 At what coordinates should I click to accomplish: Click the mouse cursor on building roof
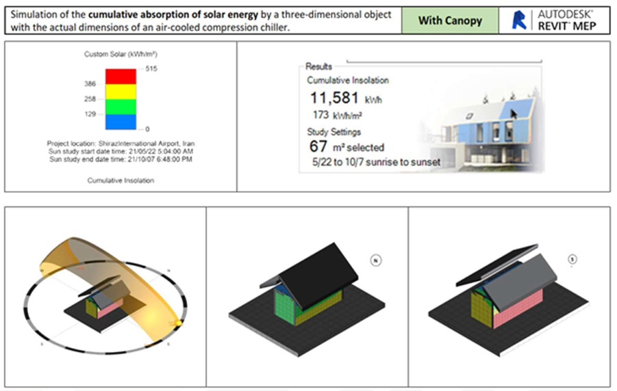510,113
